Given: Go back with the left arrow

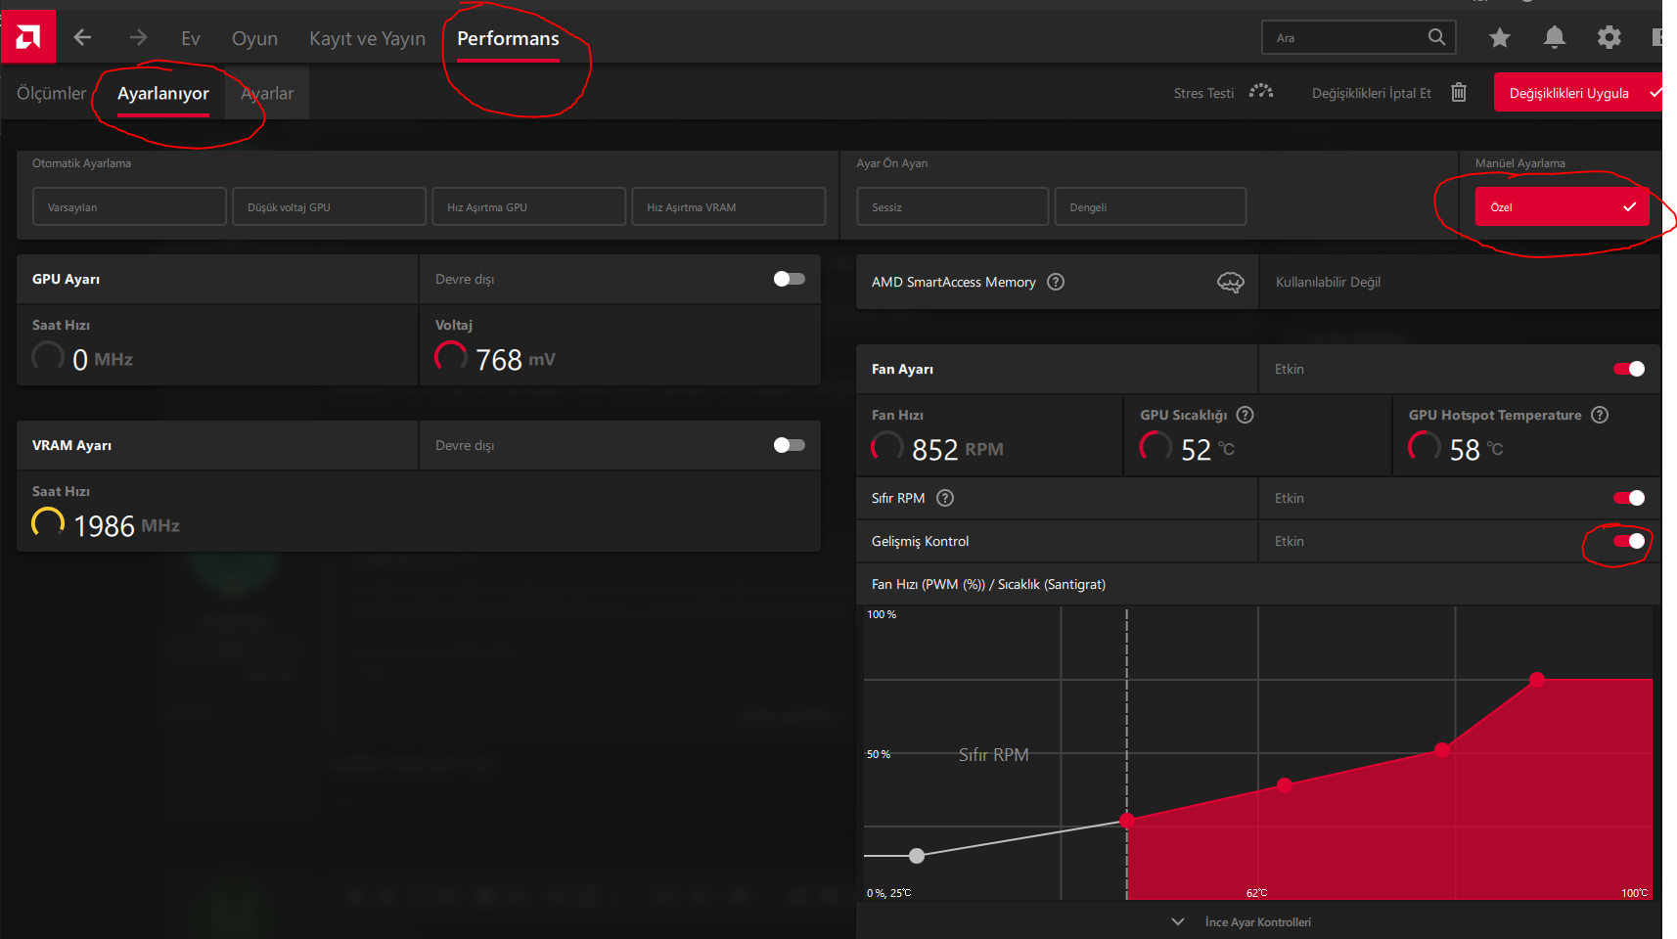Looking at the screenshot, I should 83,37.
